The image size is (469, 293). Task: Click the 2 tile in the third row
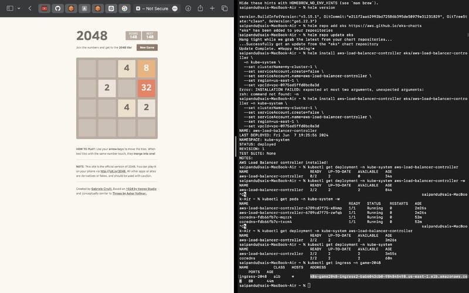click(x=146, y=107)
